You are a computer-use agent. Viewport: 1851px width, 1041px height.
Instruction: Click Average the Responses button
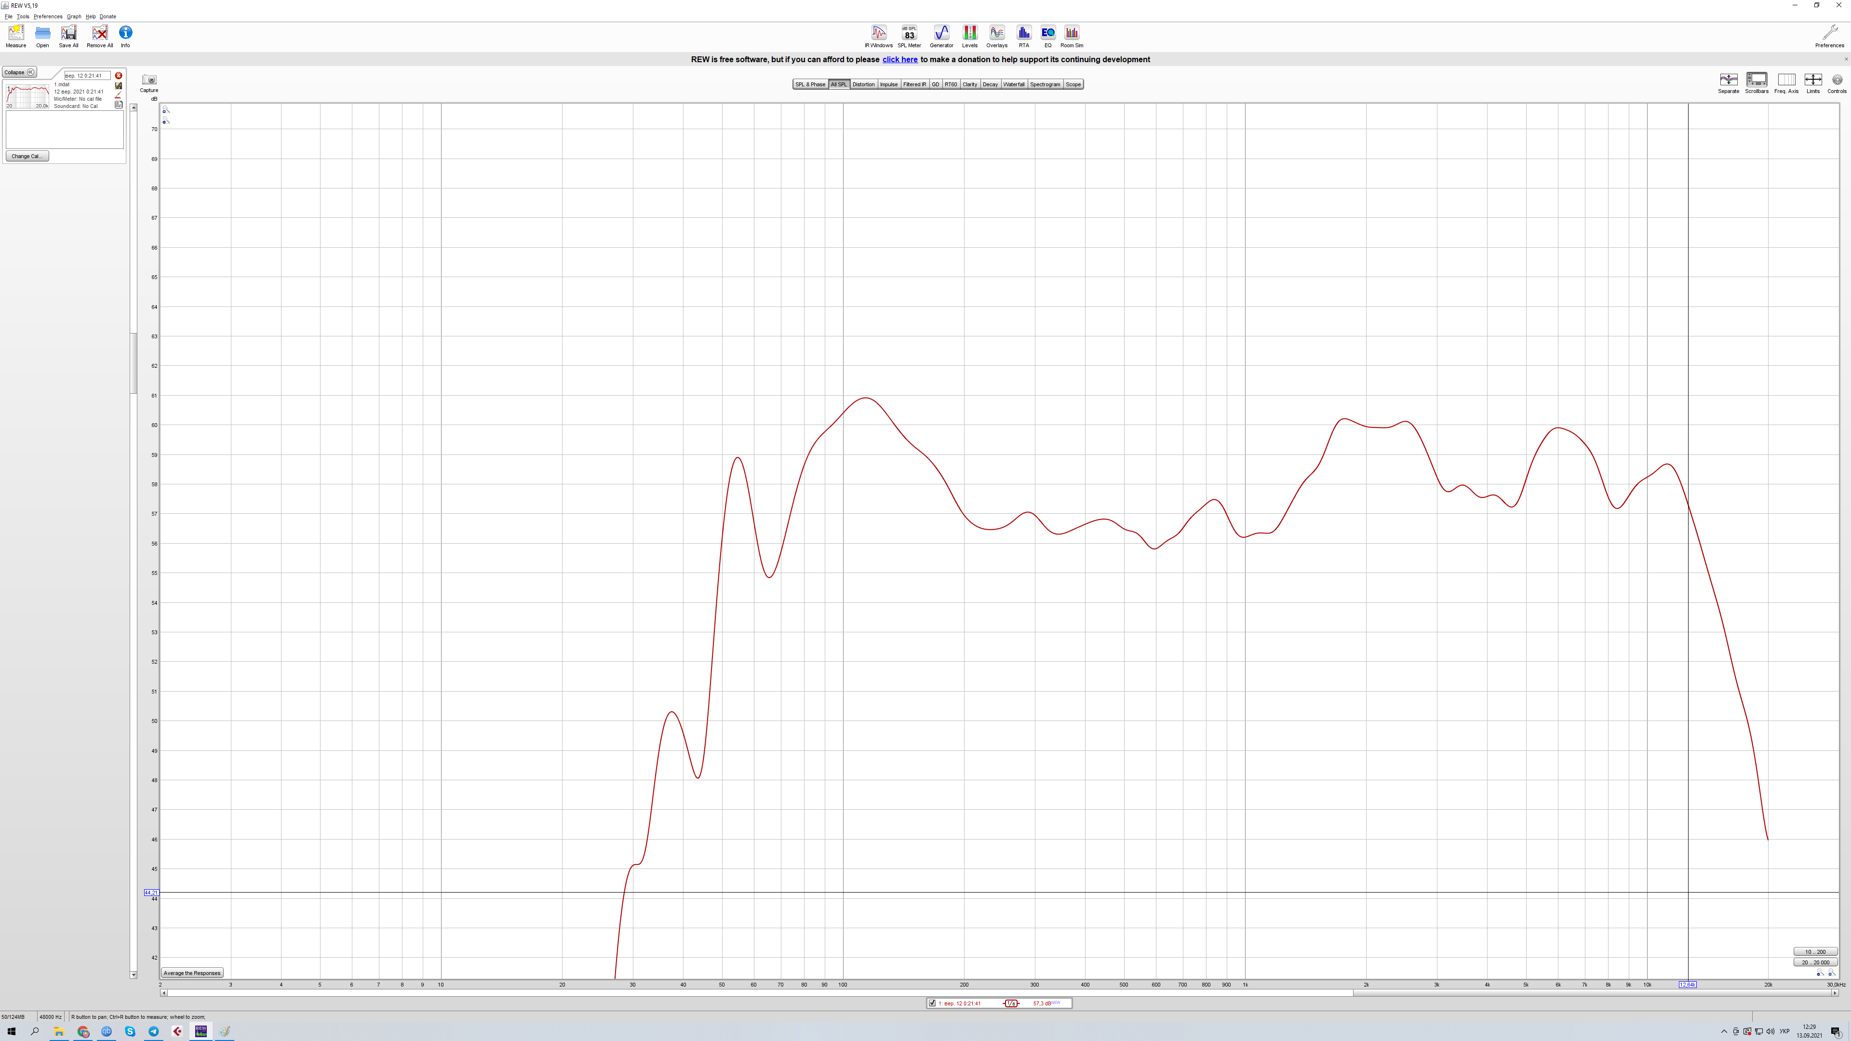(x=192, y=973)
